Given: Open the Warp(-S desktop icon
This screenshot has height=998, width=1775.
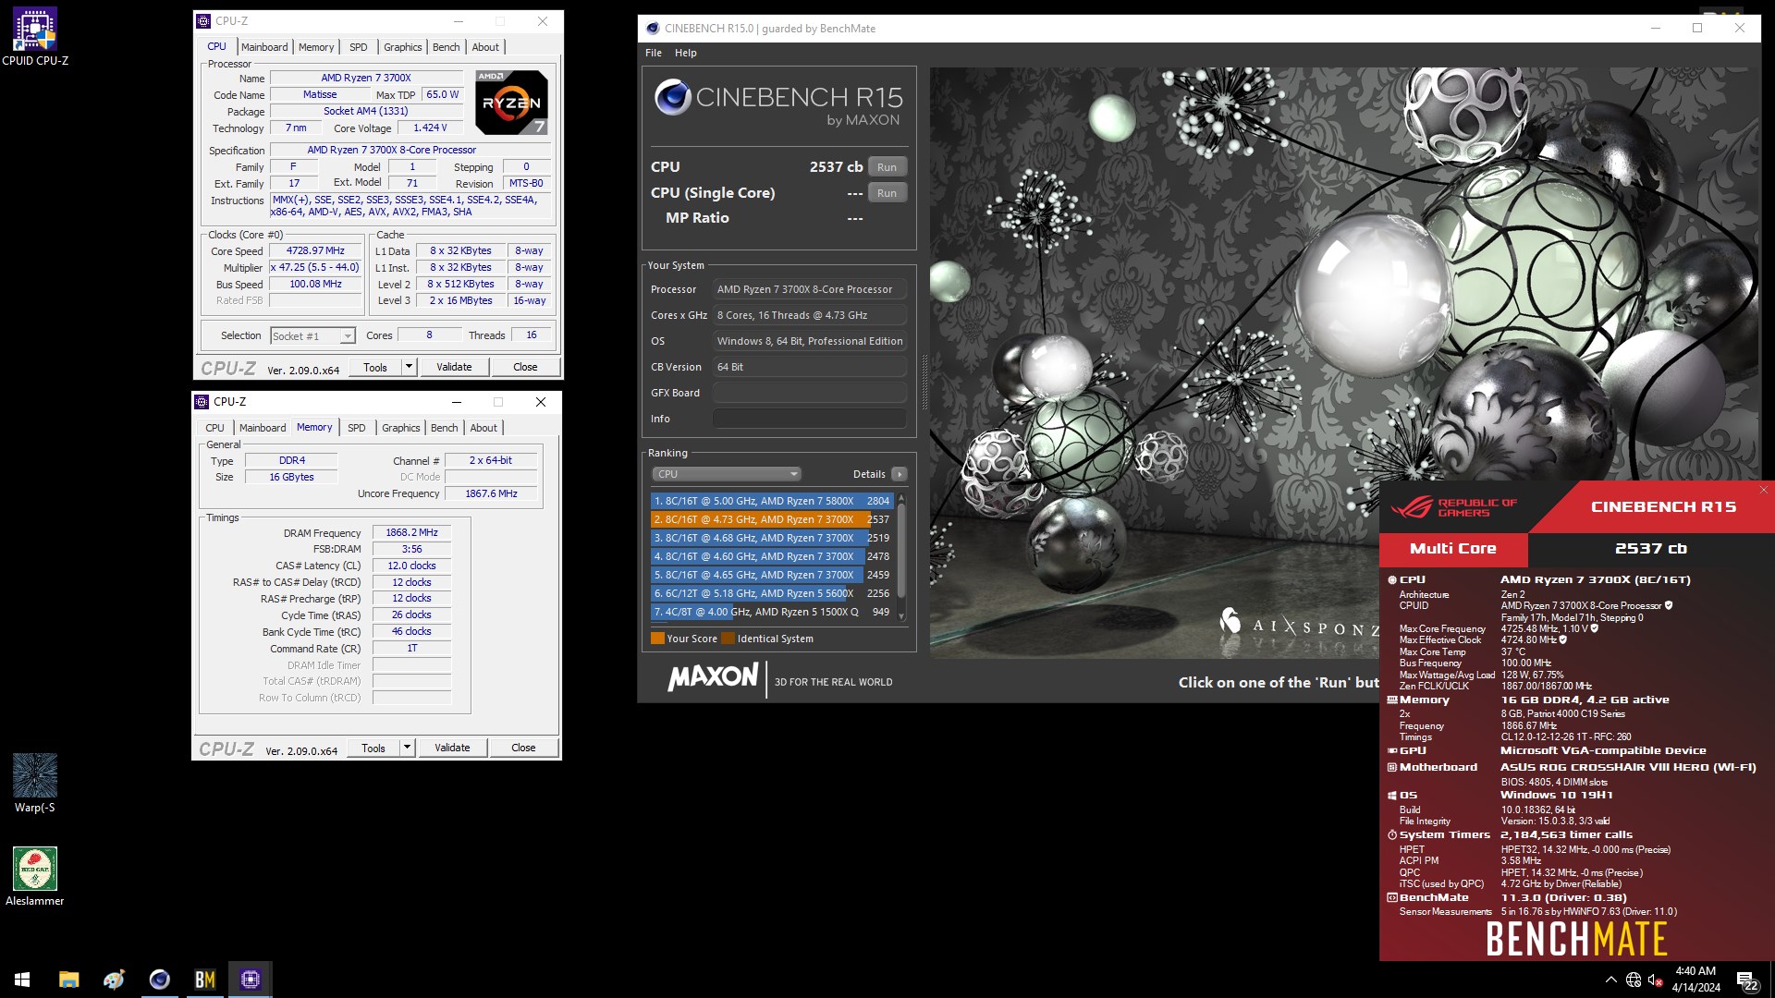Looking at the screenshot, I should pyautogui.click(x=35, y=784).
